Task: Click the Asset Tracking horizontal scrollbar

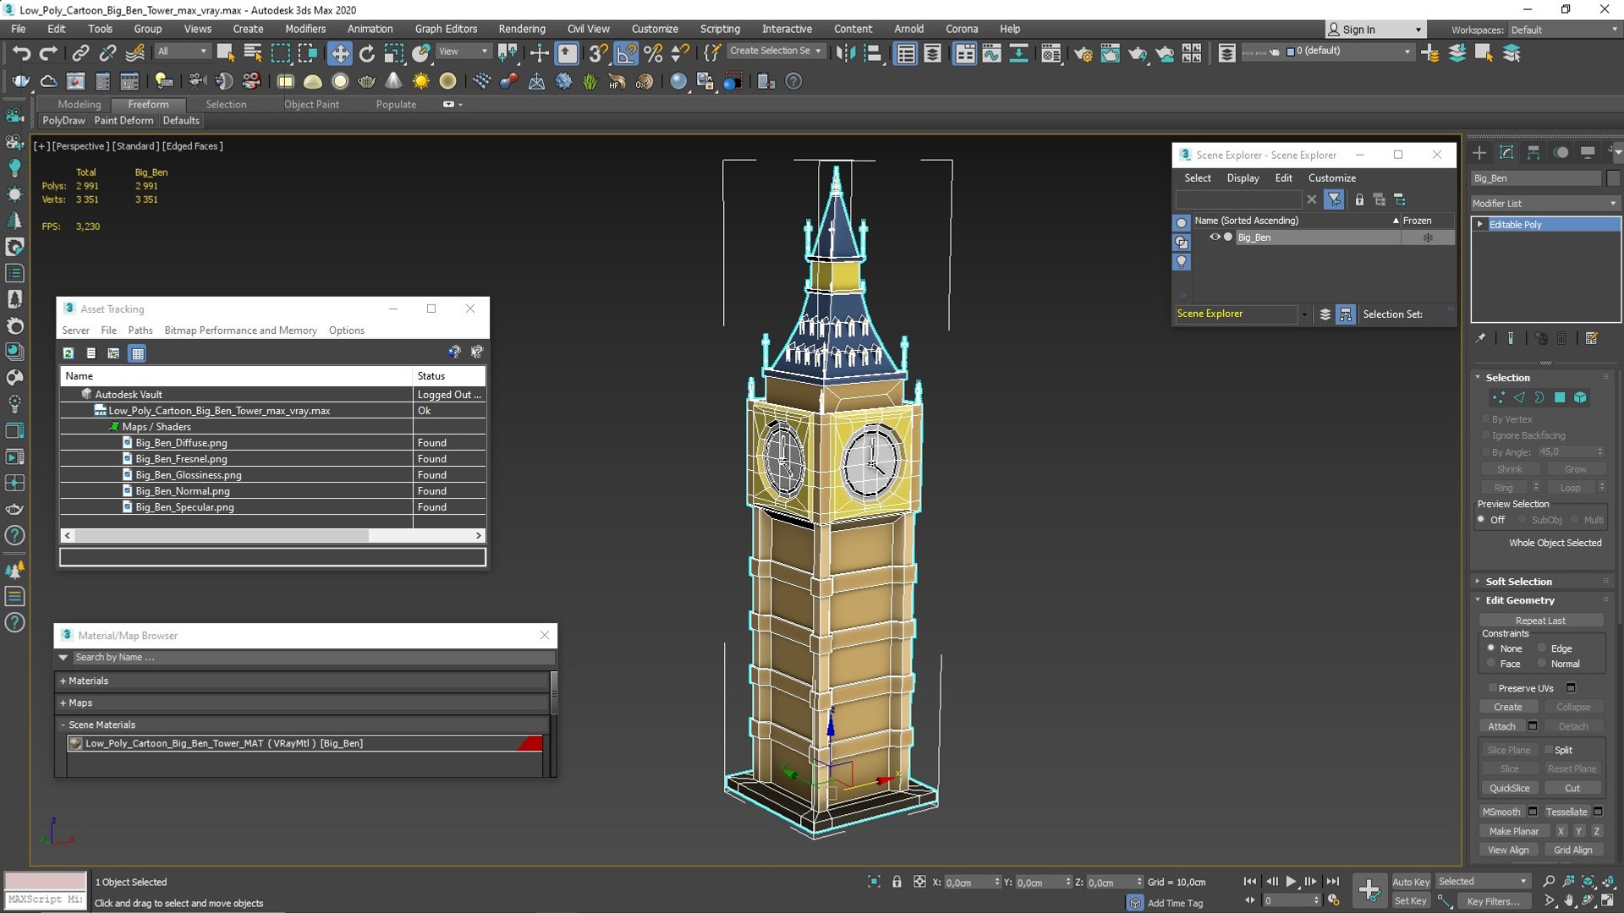Action: [x=272, y=536]
